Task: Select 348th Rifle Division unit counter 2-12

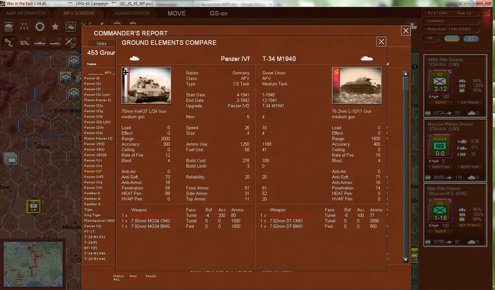Action: tap(440, 82)
